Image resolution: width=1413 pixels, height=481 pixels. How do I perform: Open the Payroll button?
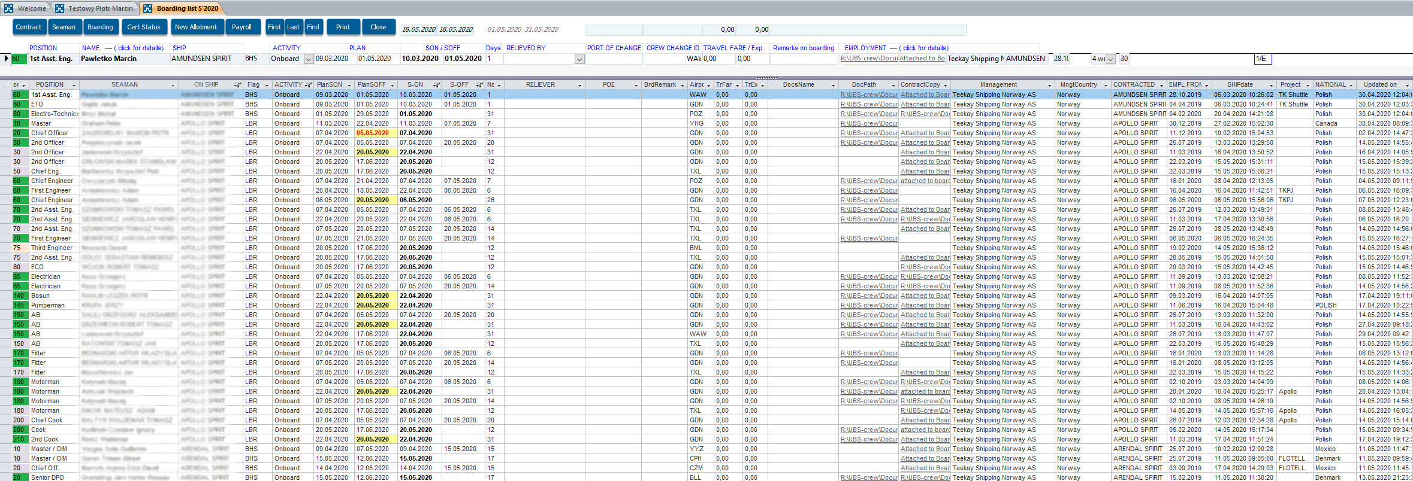[x=241, y=27]
